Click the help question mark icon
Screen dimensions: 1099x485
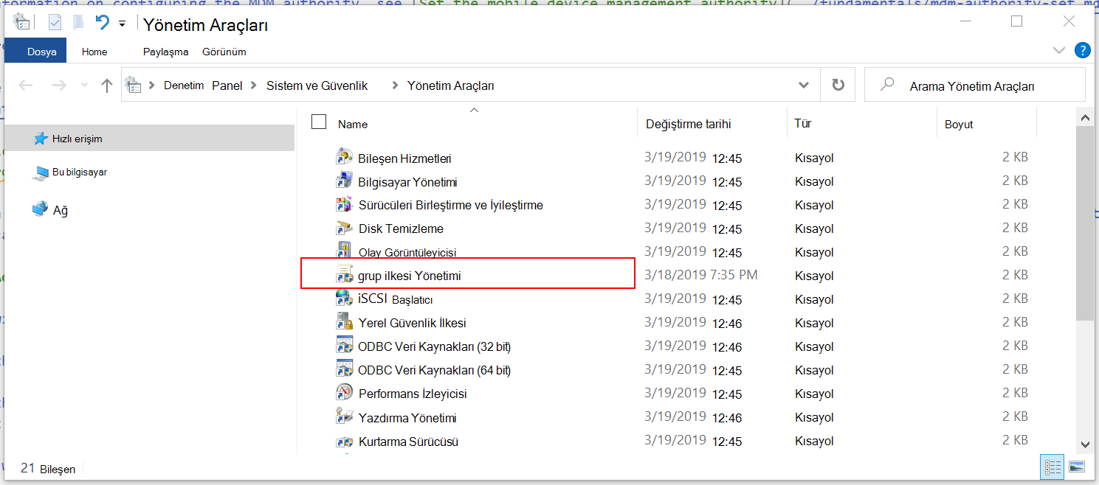point(1082,50)
